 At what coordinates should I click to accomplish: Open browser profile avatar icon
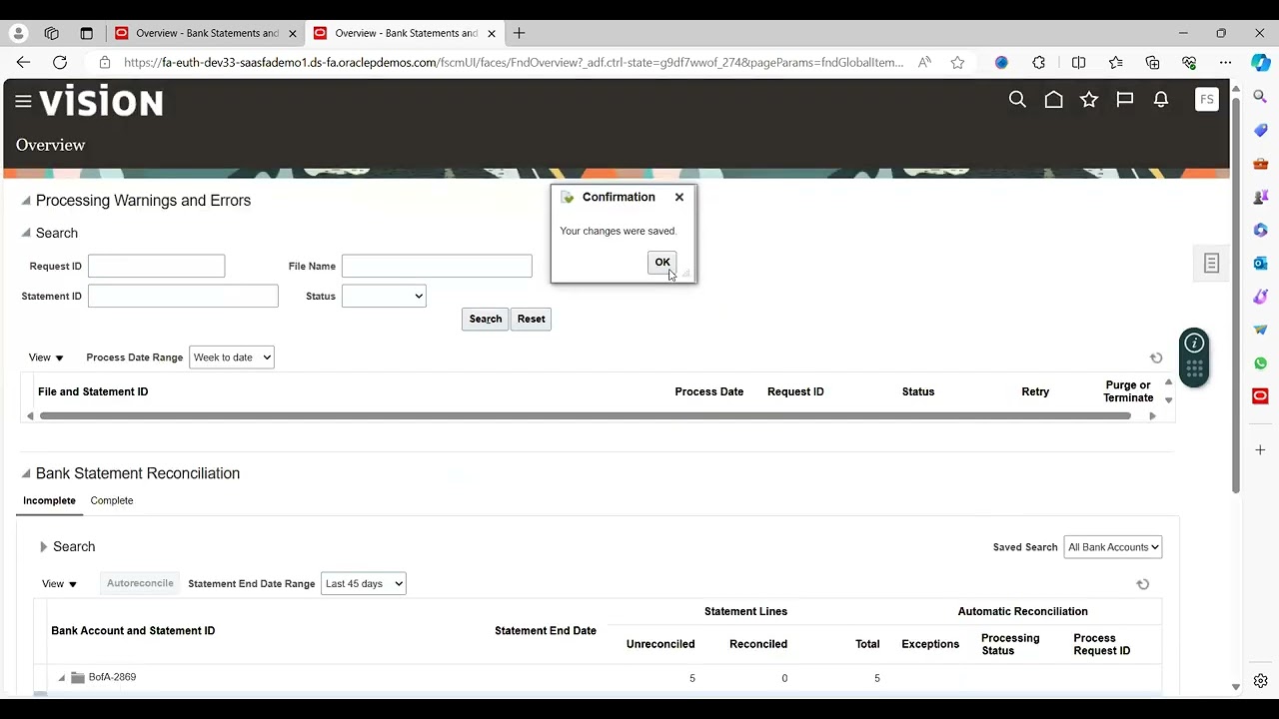coord(18,33)
